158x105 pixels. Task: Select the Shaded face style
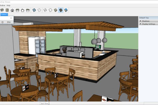(56, 10)
